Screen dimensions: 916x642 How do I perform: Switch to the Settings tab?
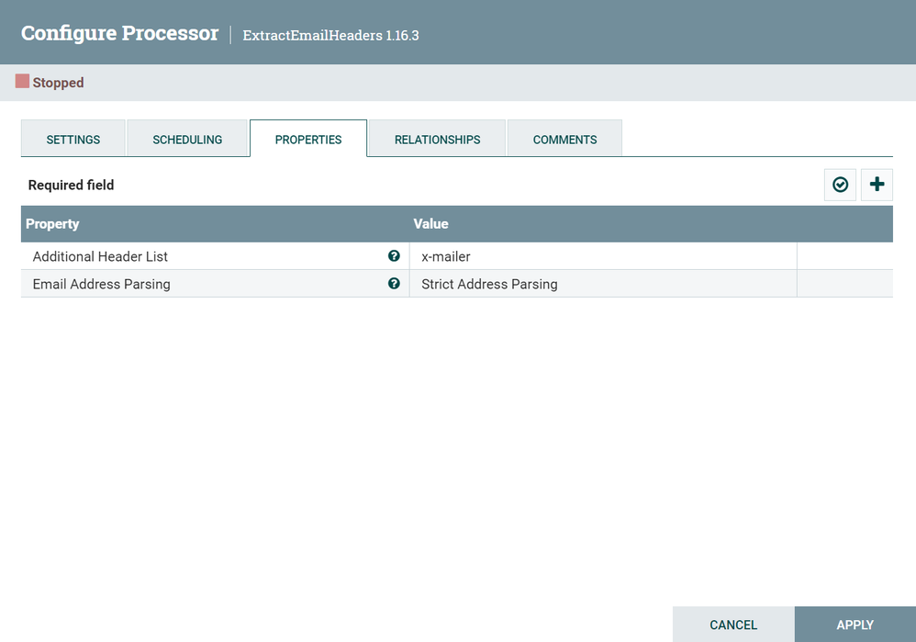coord(73,140)
